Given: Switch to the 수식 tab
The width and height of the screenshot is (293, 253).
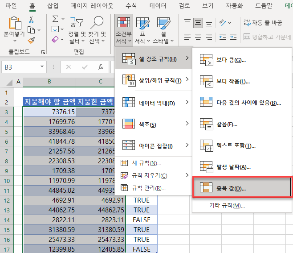Looking at the screenshot, I should 131,6.
